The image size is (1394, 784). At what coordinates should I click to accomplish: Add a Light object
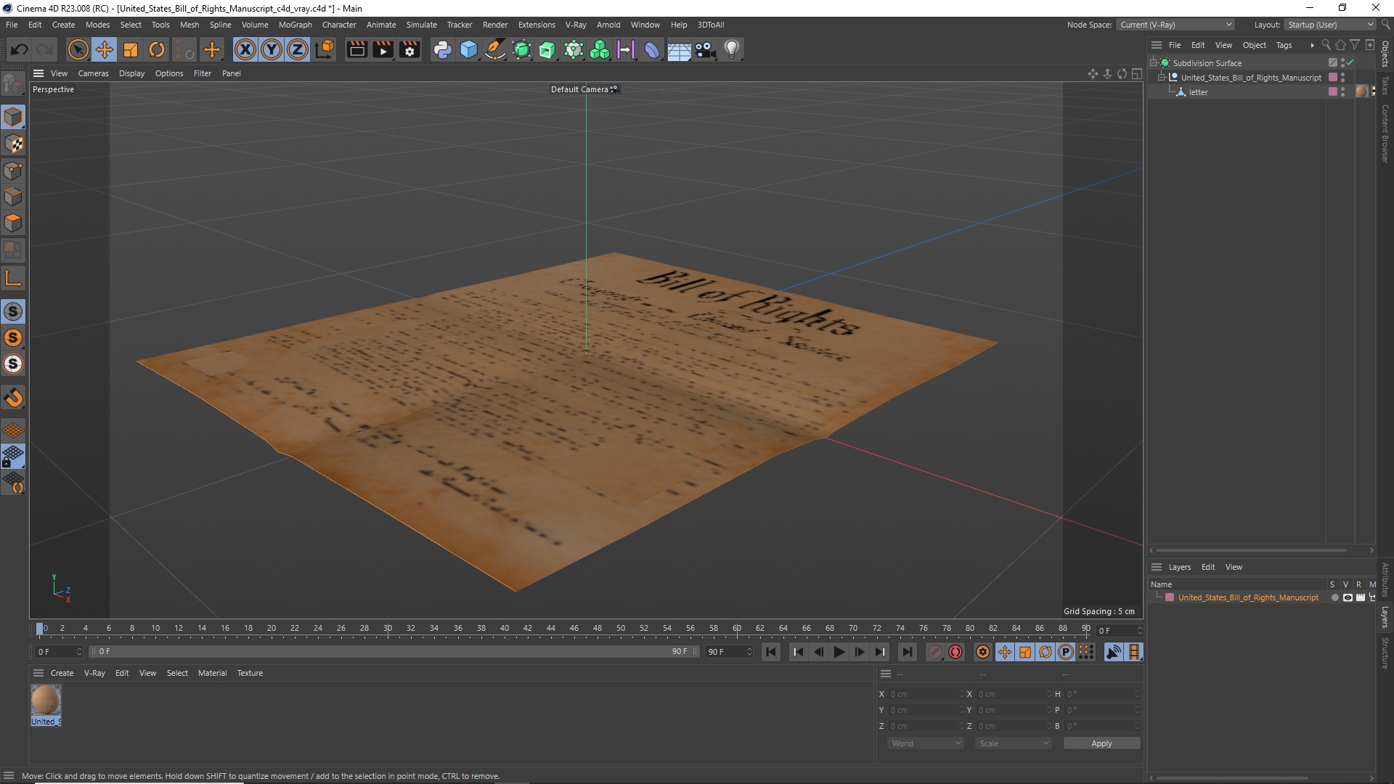pos(732,49)
